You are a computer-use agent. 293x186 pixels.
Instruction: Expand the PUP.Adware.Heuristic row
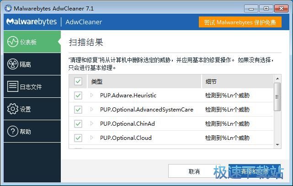coord(92,96)
